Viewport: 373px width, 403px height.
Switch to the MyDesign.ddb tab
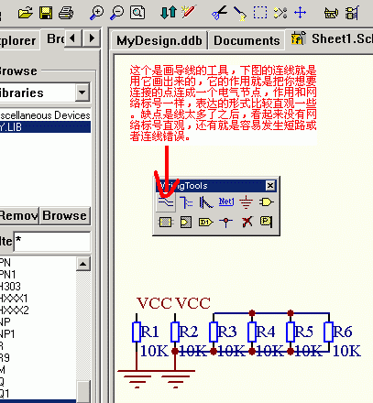(x=159, y=40)
